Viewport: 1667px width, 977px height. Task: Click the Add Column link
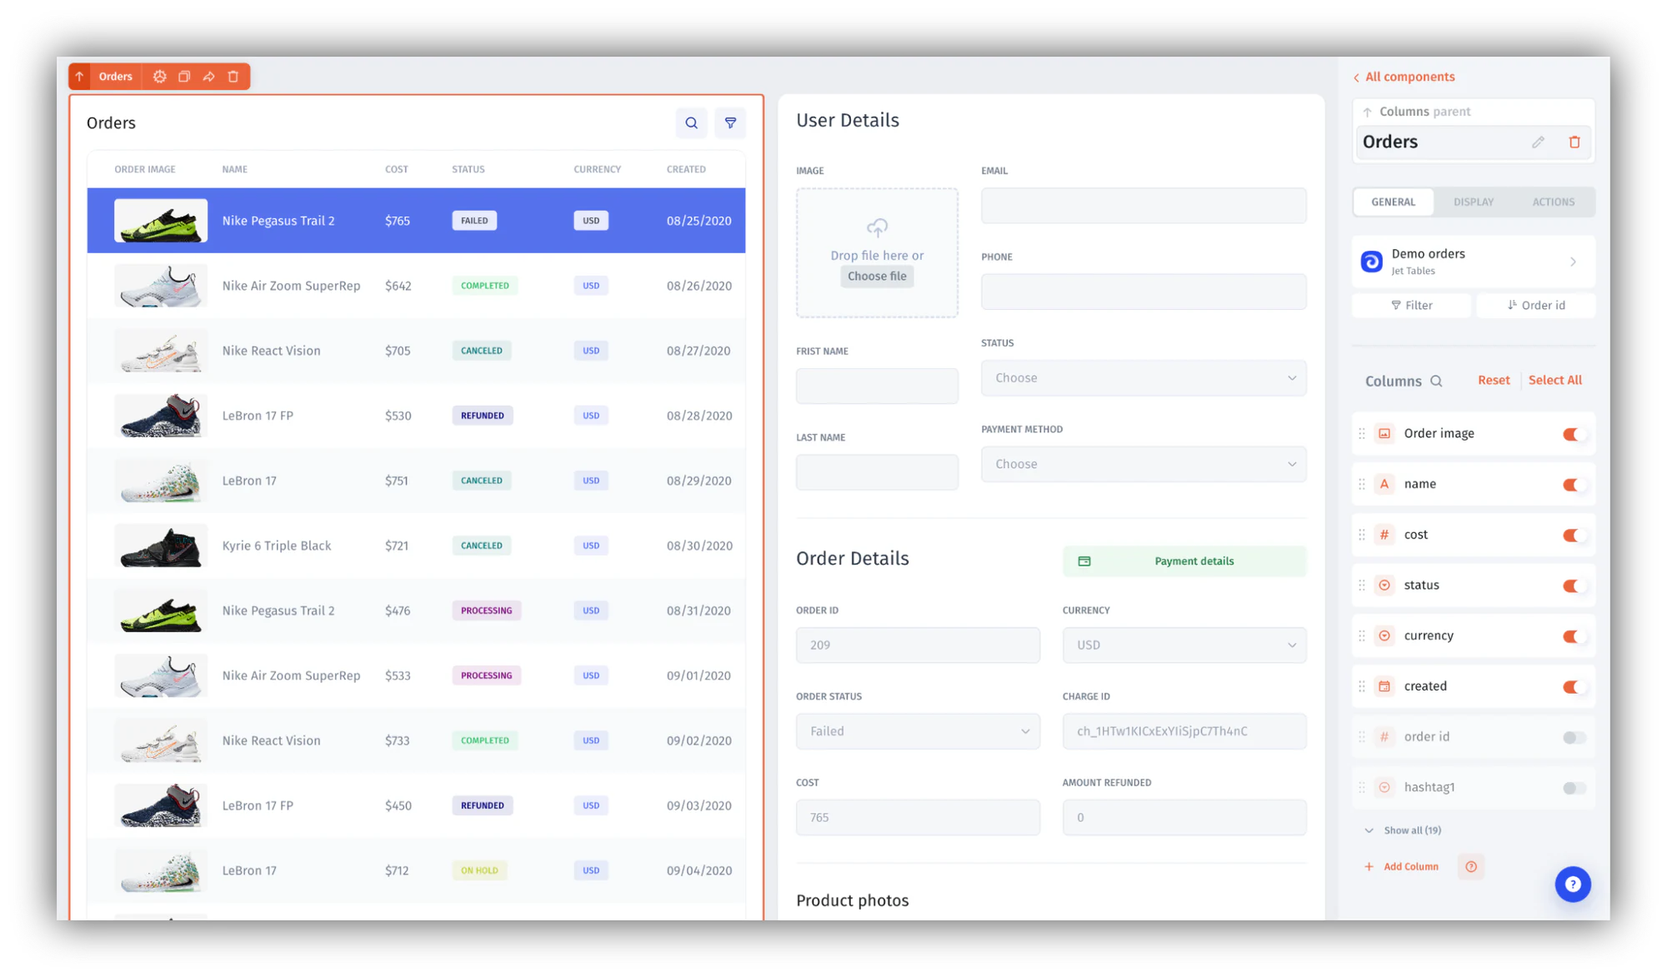(1401, 867)
